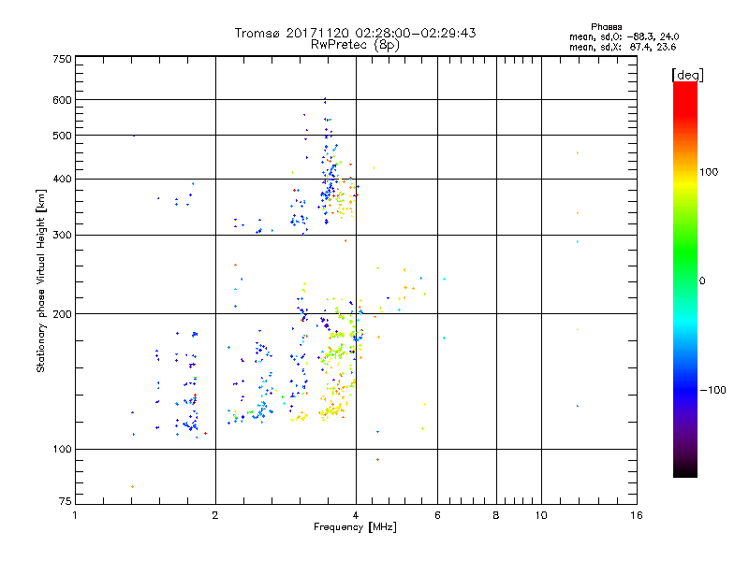Click the colorbar tick label '100'
The image size is (749, 561).
pyautogui.click(x=709, y=172)
